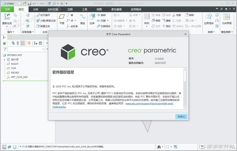This screenshot has width=237, height=151.
Task: Open the Point (点) dropdown arrow
Action: point(75,20)
